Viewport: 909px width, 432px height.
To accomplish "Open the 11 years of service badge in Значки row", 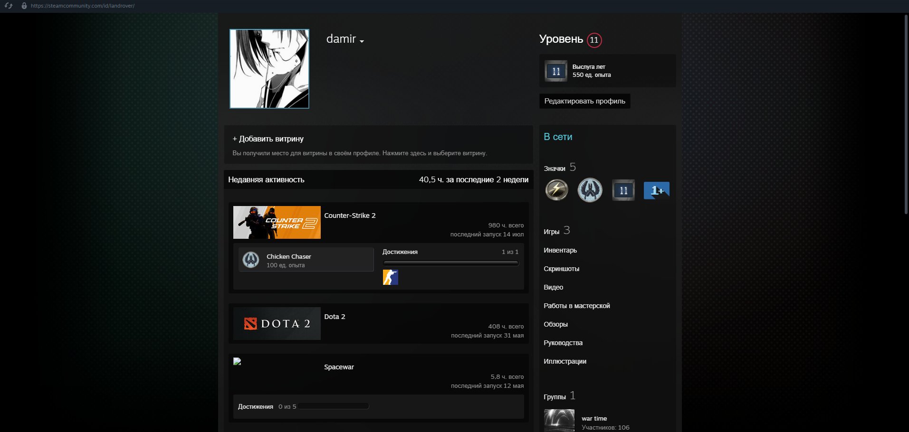I will pyautogui.click(x=623, y=190).
